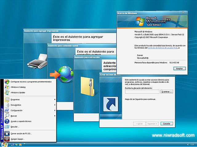The height and width of the screenshot is (147, 197).
Task: Click 'Escriba la ubicación del elemento:' label
Action: pos(139,88)
